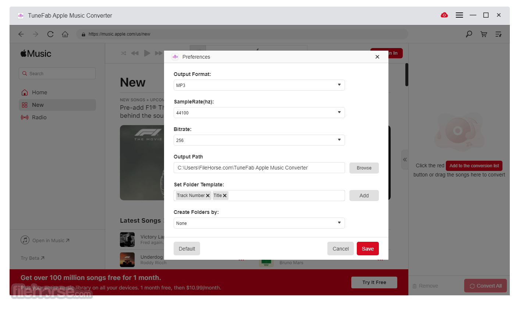
Task: Select New in the Apple Music sidebar
Action: 57,105
